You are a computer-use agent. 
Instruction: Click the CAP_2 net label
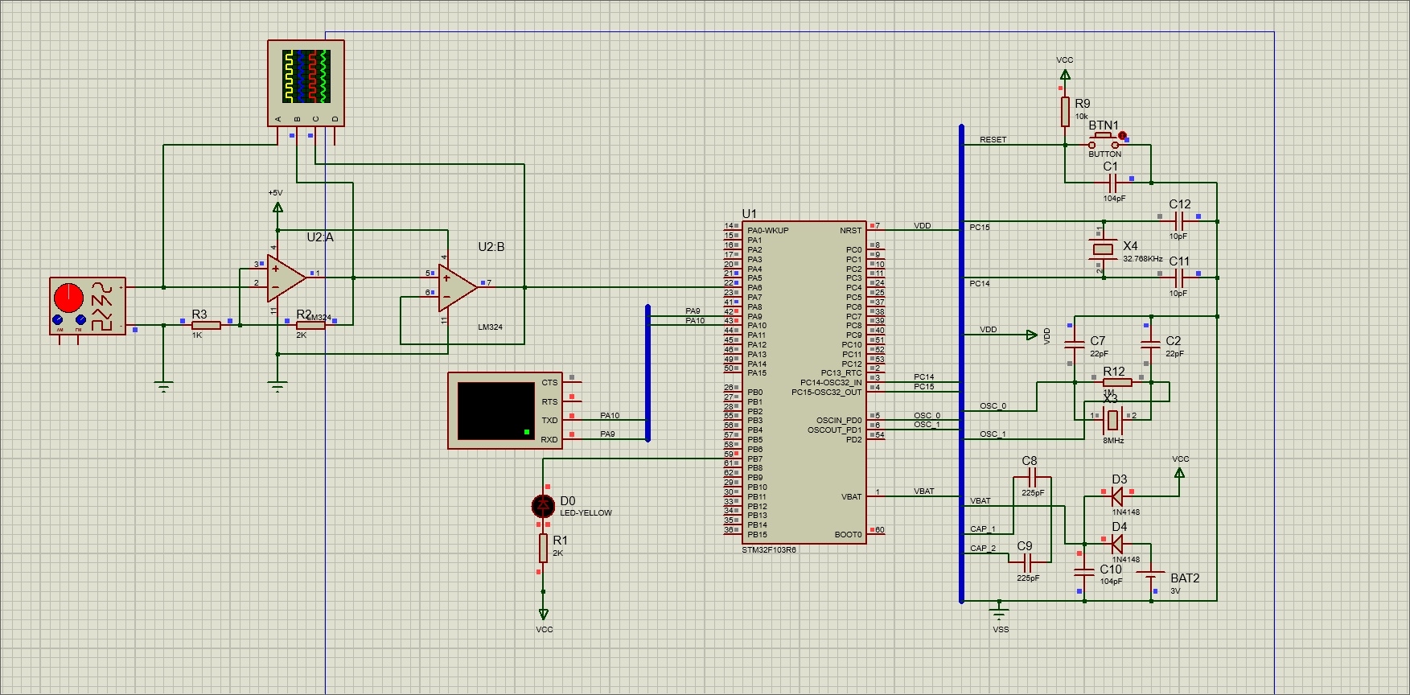point(982,549)
